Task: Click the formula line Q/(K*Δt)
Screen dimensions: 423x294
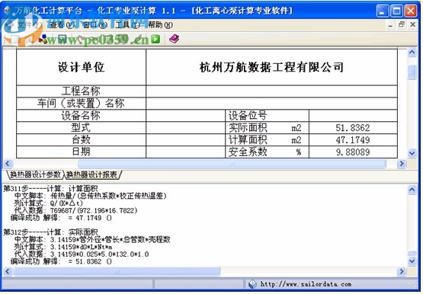Action: [x=49, y=203]
